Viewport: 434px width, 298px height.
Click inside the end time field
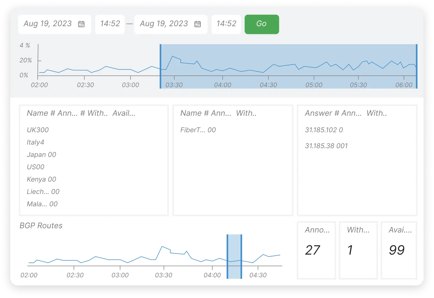click(226, 24)
